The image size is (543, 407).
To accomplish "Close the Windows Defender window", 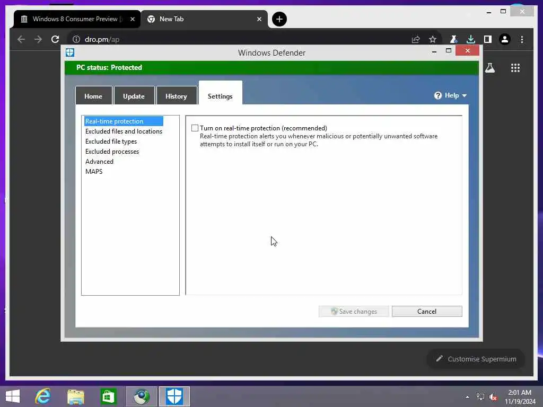I will tap(468, 51).
